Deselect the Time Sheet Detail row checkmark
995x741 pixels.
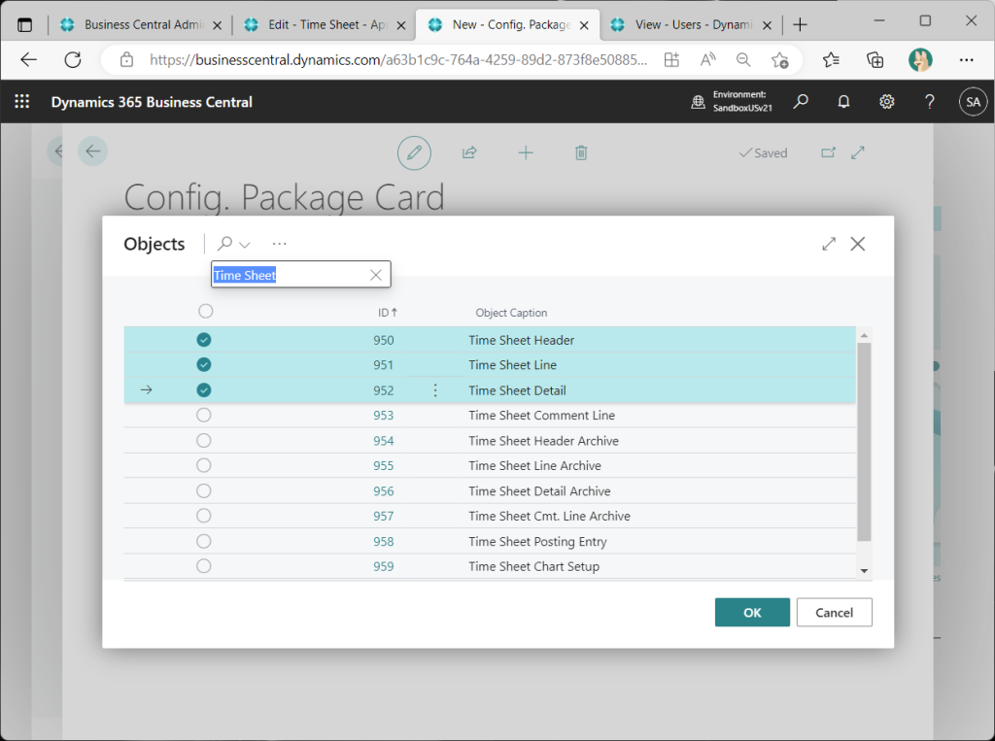point(204,390)
